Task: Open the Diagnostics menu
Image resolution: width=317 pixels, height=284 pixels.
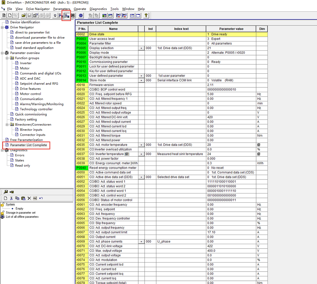Action: coord(98,9)
